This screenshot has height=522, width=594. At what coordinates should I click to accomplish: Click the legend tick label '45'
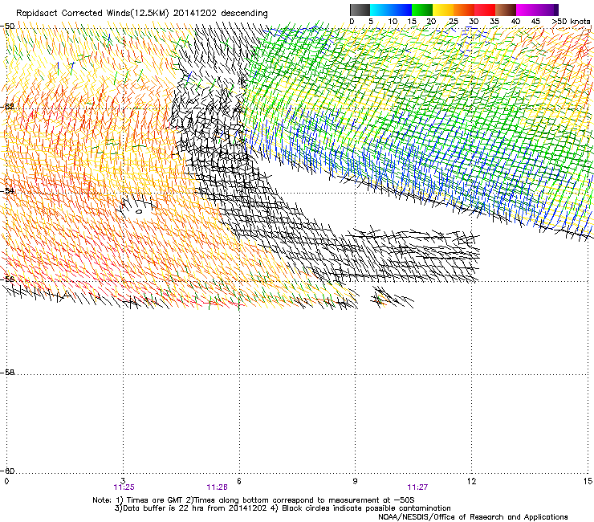tap(535, 22)
